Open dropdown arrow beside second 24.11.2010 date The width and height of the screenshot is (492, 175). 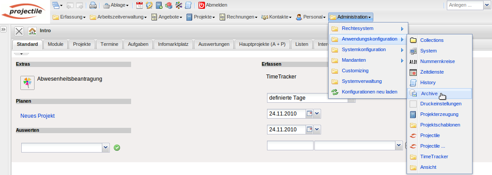(x=318, y=129)
